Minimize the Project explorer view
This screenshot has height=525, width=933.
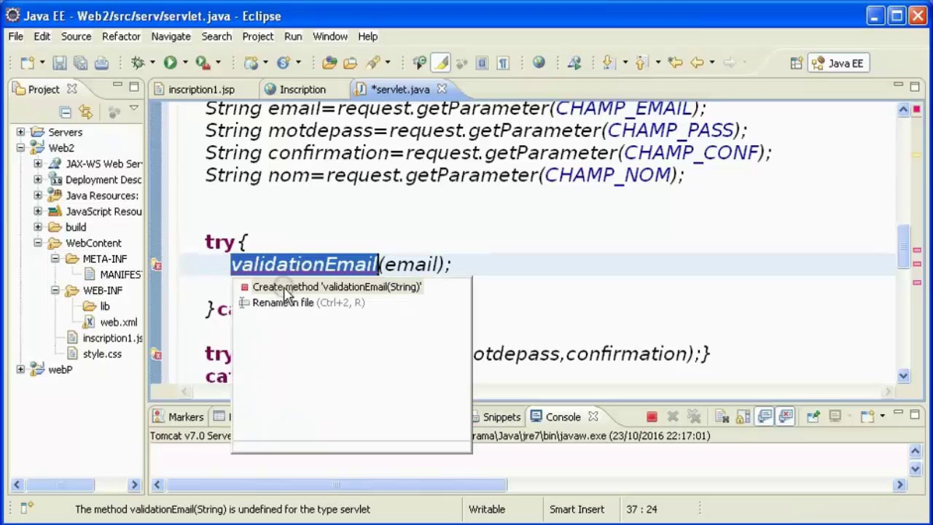click(x=117, y=86)
